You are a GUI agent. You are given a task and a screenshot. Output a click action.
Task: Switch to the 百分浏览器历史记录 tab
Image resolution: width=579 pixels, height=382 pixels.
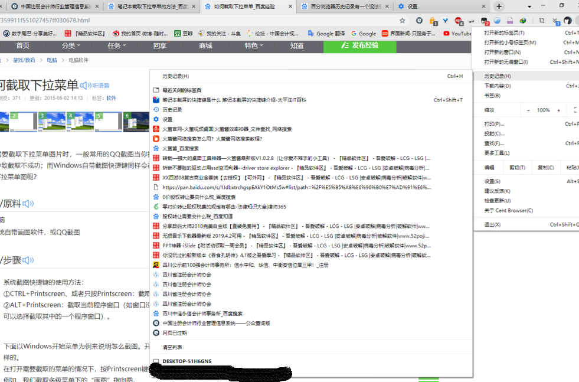click(x=345, y=6)
